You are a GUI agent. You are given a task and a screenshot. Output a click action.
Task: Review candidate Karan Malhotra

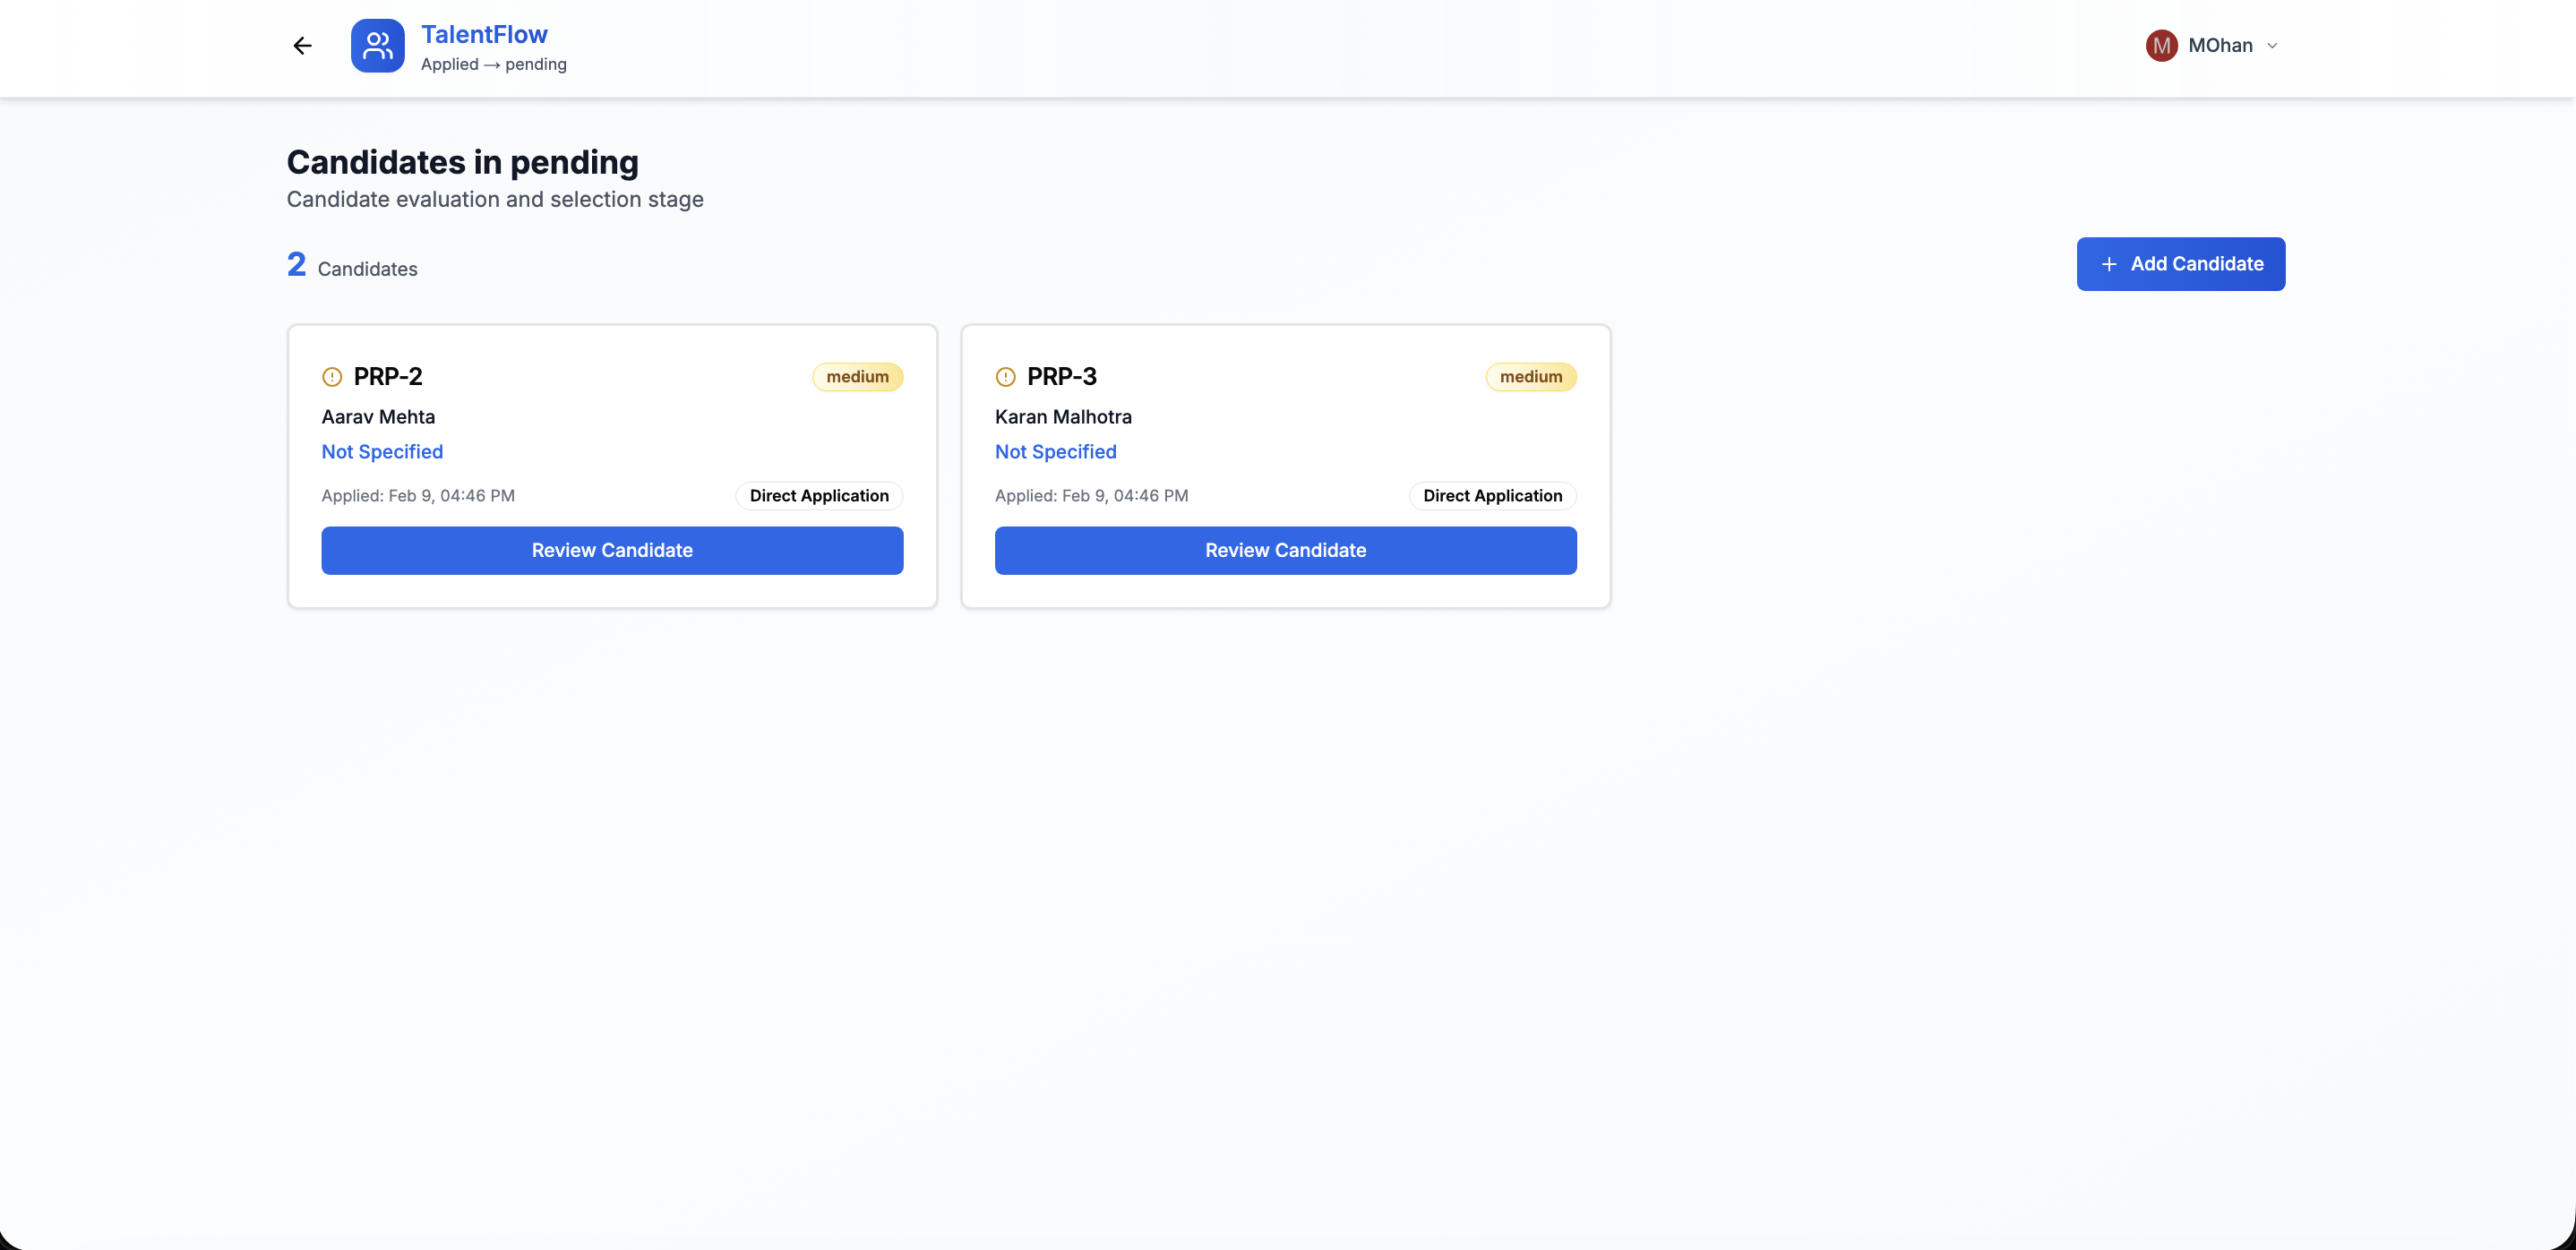click(x=1286, y=550)
